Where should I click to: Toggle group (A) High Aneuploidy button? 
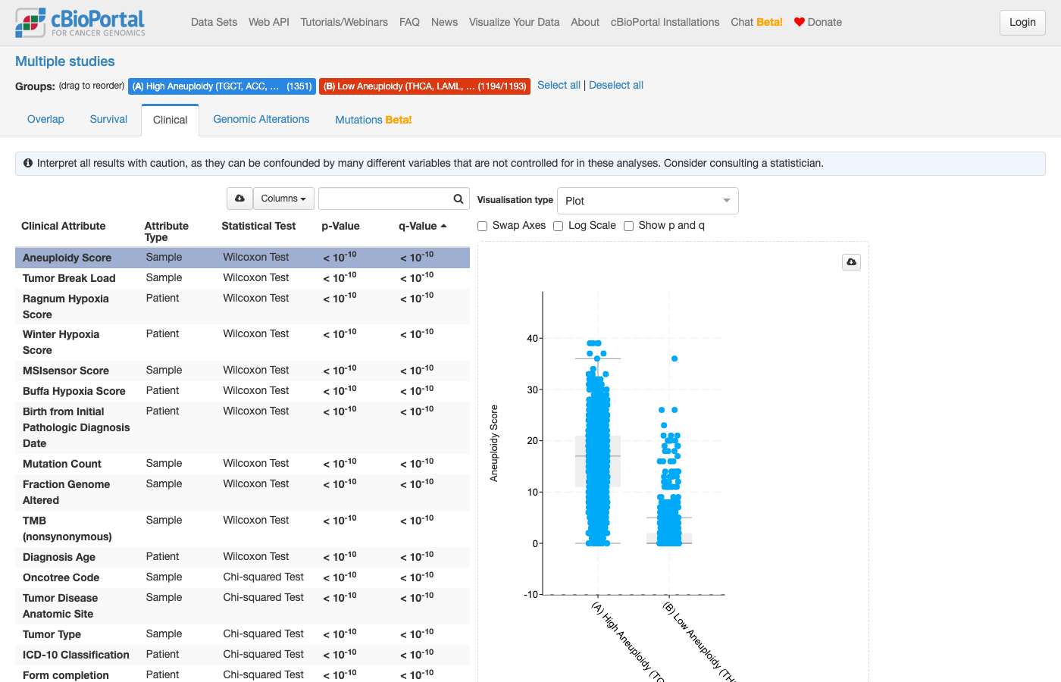(x=222, y=86)
